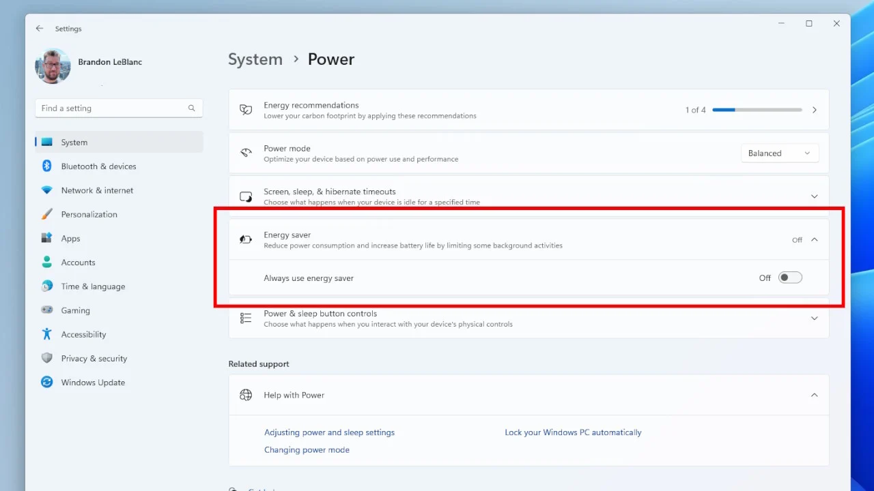The width and height of the screenshot is (874, 491).
Task: Select the Personalization paintbrush icon
Action: tap(47, 214)
